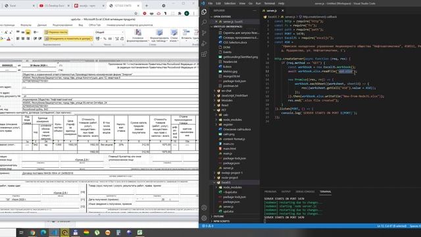The width and height of the screenshot is (421, 237).
Task: Open a new Chrome tab
Action: (147, 6)
